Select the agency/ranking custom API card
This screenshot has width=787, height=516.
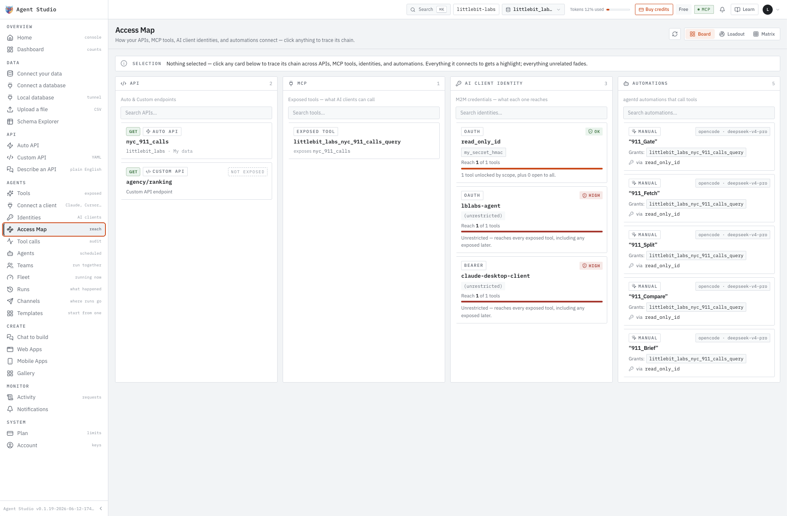click(x=196, y=181)
